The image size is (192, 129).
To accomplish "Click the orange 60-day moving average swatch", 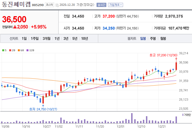I will pyautogui.click(x=19, y=50).
